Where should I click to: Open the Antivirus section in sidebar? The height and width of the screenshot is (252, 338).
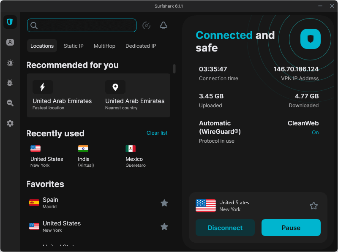pyautogui.click(x=10, y=83)
